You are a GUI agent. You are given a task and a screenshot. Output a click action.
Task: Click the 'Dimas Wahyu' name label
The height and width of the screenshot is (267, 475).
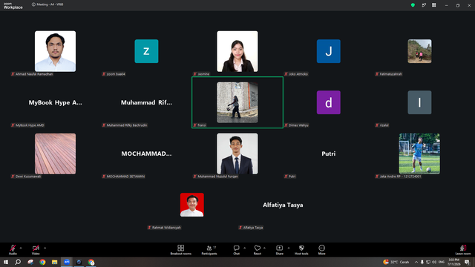click(296, 125)
